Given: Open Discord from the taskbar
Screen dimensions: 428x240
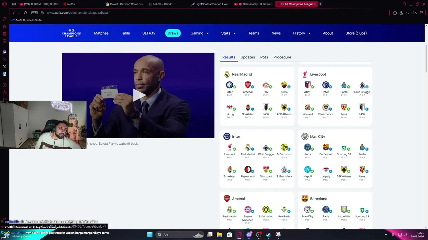Looking at the screenshot, I should tap(249, 235).
